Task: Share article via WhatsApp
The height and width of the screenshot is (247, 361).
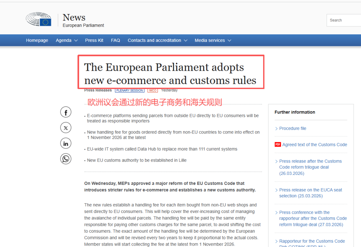Action: (x=66, y=159)
